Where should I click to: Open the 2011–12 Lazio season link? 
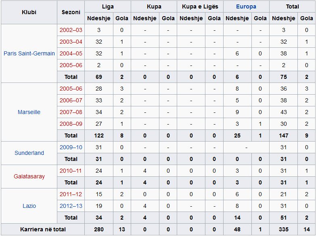(x=71, y=194)
